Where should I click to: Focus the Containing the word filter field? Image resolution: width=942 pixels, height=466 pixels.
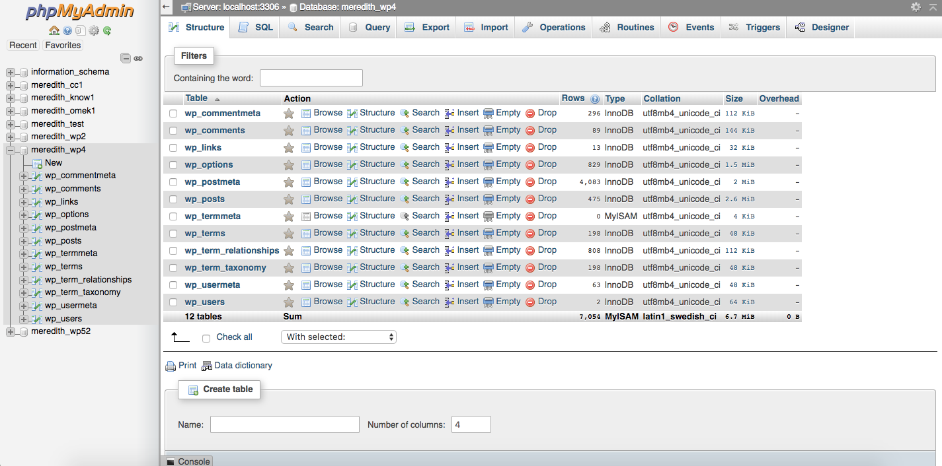311,78
